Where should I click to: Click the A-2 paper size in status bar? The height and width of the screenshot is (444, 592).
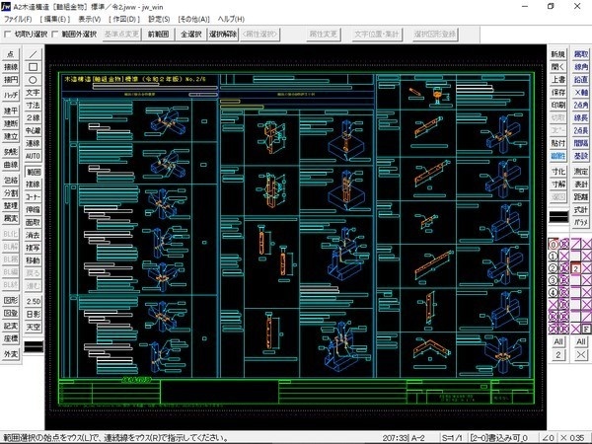[x=417, y=438]
